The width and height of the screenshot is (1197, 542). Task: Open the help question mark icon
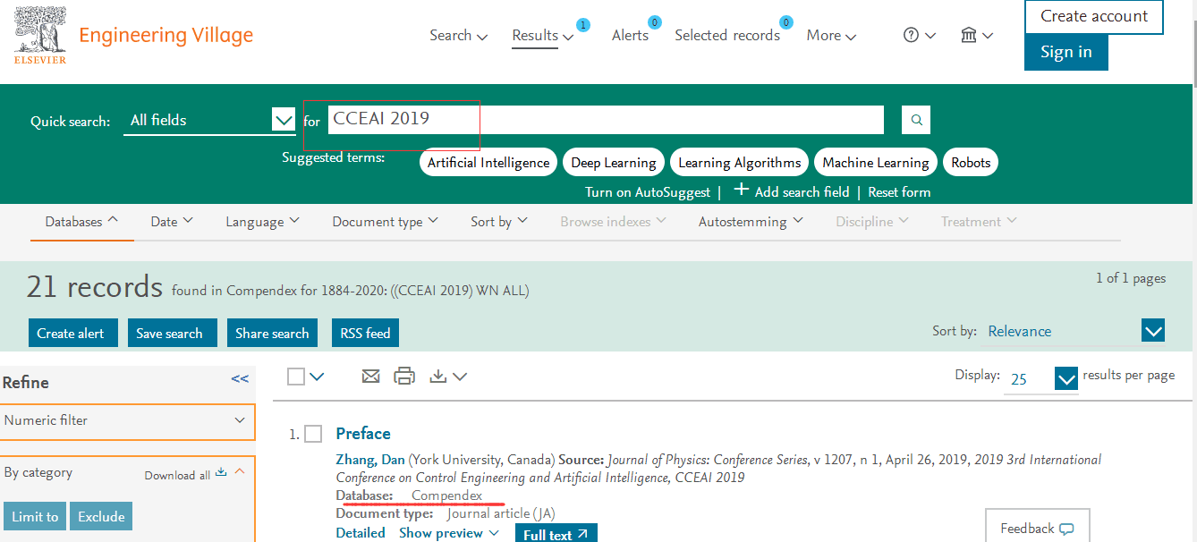click(x=912, y=35)
